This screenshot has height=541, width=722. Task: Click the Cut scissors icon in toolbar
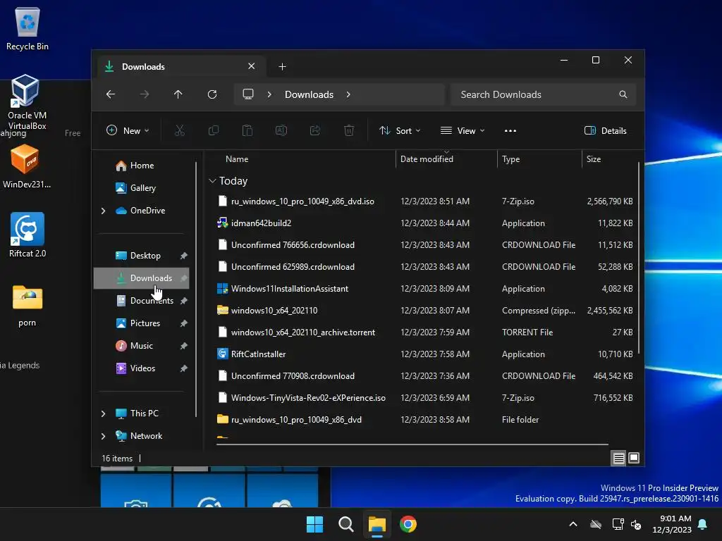tap(180, 130)
